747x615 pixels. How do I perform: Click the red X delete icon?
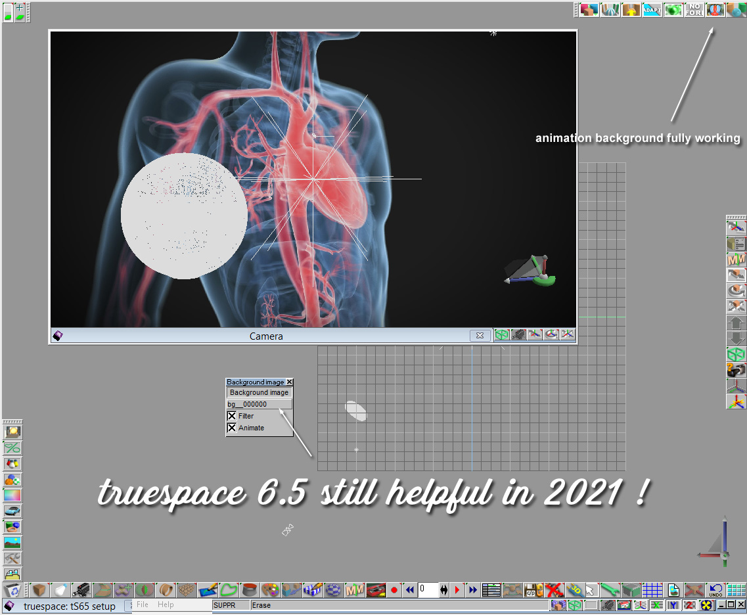point(554,590)
